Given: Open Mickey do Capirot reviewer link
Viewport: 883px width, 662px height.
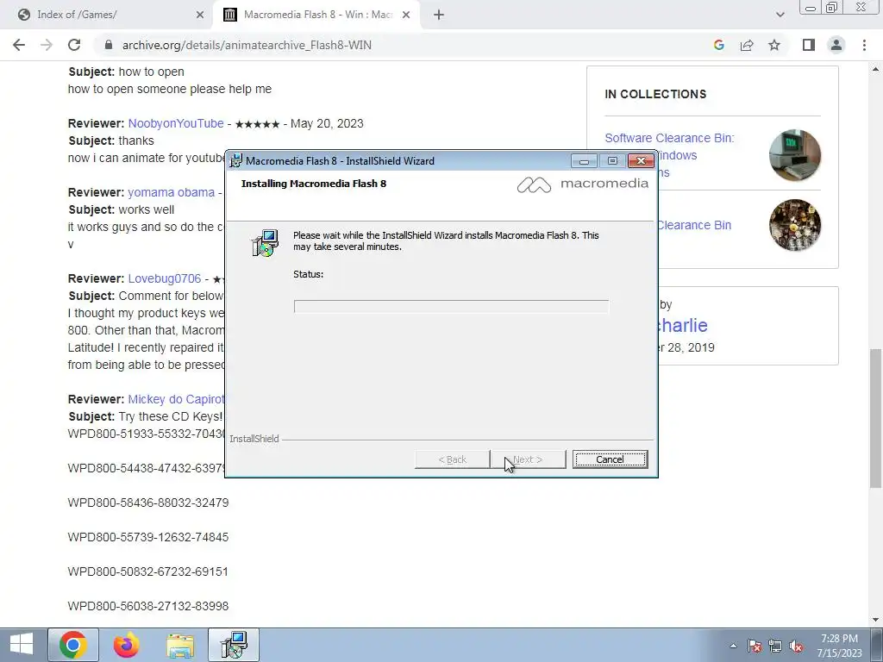Looking at the screenshot, I should [x=176, y=399].
